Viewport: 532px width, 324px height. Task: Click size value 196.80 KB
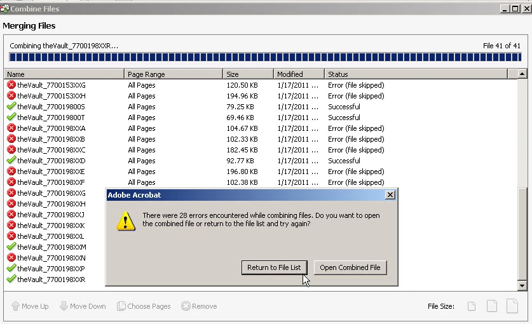[242, 172]
